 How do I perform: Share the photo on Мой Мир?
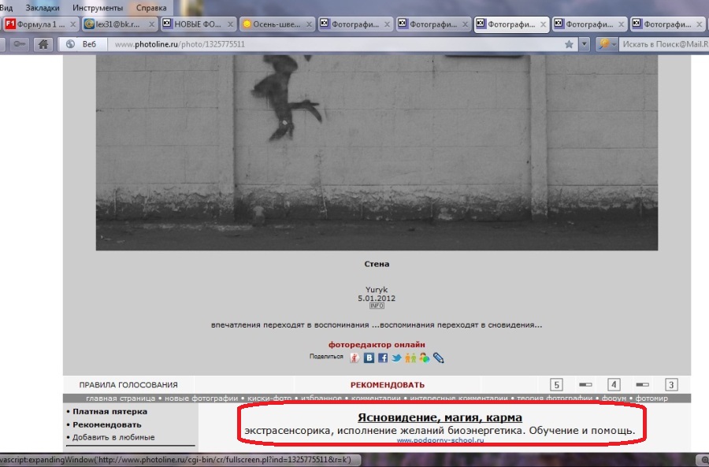424,358
